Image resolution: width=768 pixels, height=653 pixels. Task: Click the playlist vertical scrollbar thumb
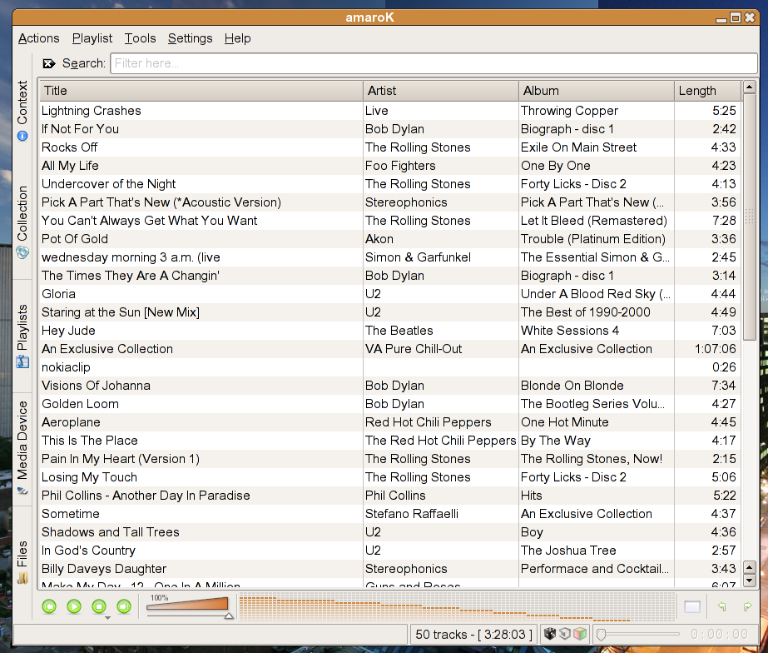(750, 217)
